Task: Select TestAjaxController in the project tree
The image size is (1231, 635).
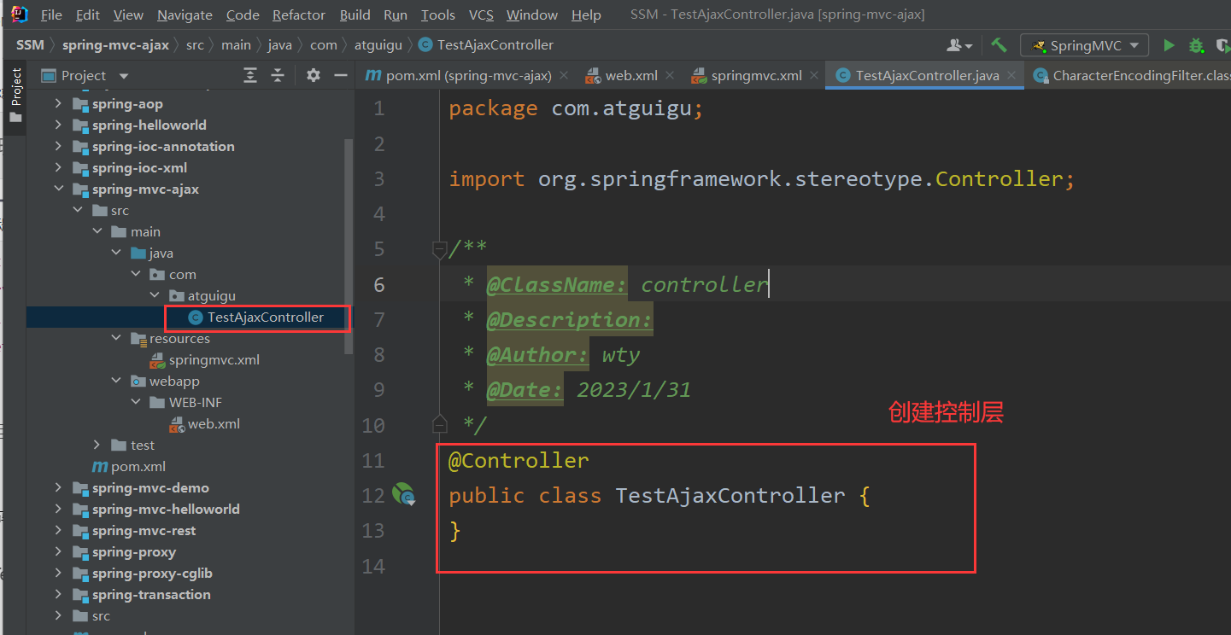Action: [266, 317]
